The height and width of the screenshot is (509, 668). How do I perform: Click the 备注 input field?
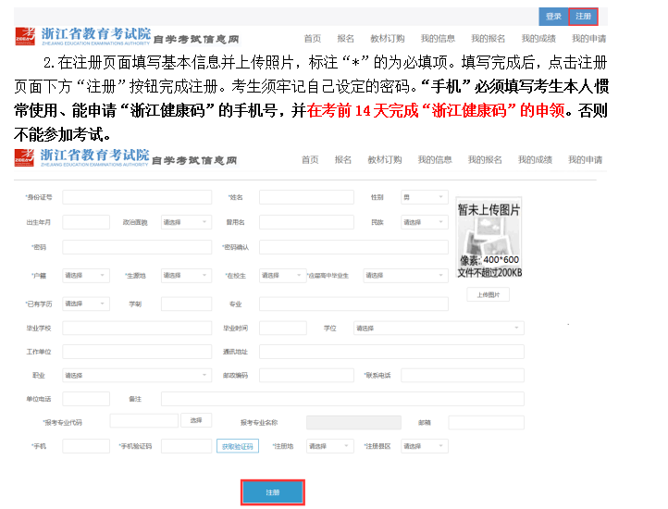(x=342, y=399)
